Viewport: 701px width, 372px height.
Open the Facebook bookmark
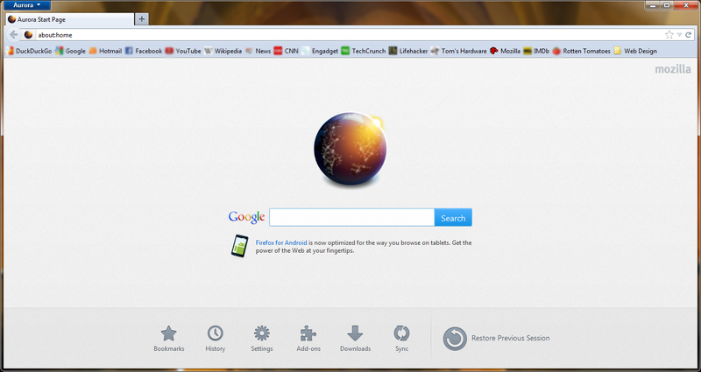pyautogui.click(x=144, y=51)
